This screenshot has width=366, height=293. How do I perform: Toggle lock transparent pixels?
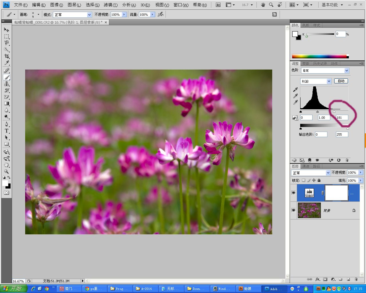coord(303,180)
